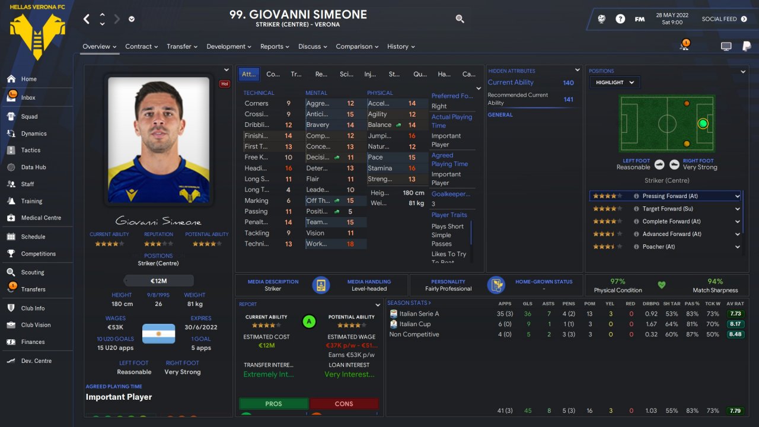Switch to the Contract tab
Image resolution: width=759 pixels, height=427 pixels.
[141, 46]
